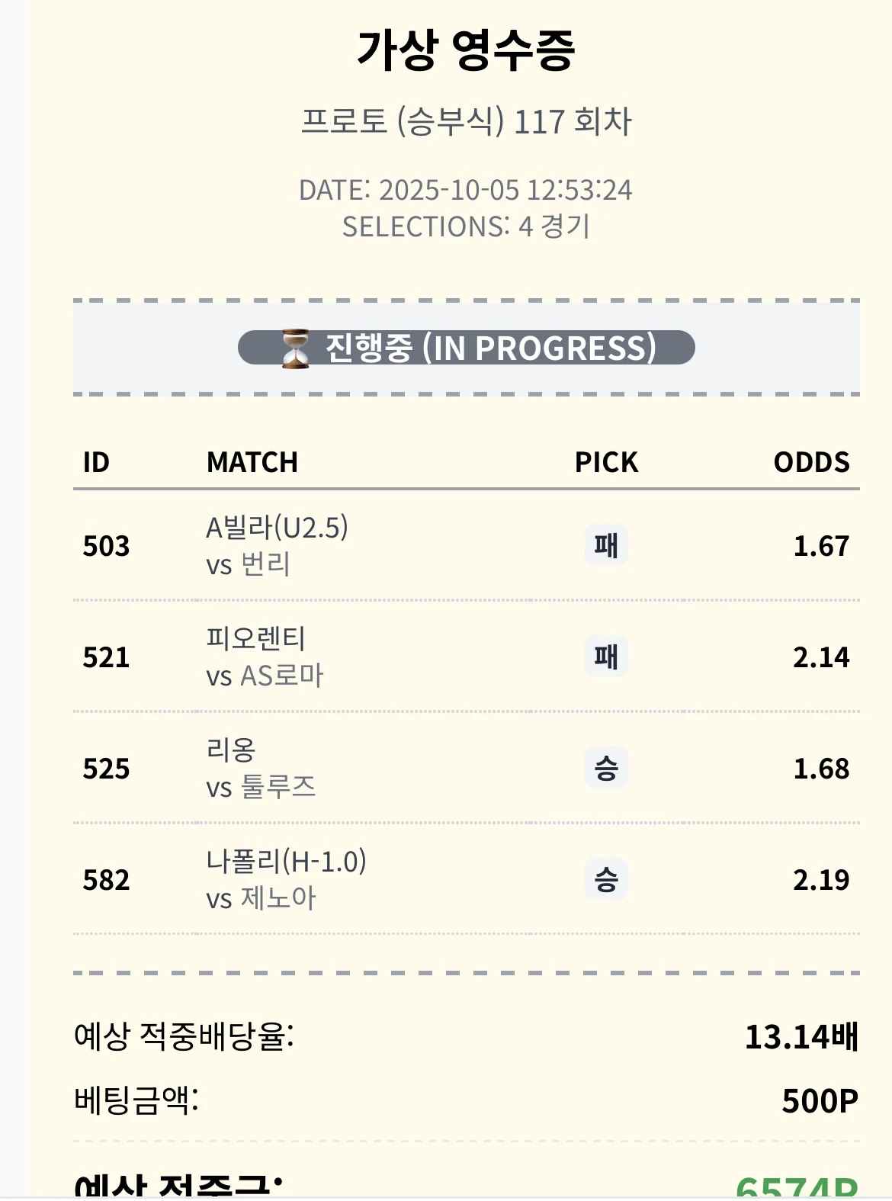Image resolution: width=892 pixels, height=1201 pixels.
Task: Click the 진행중 (IN PROGRESS) status badge
Action: [466, 348]
